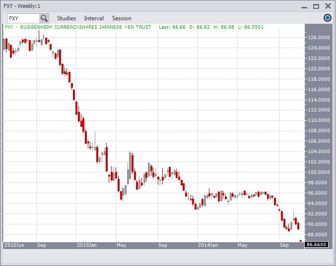Open the Session menu
The height and width of the screenshot is (266, 336).
[x=122, y=18]
